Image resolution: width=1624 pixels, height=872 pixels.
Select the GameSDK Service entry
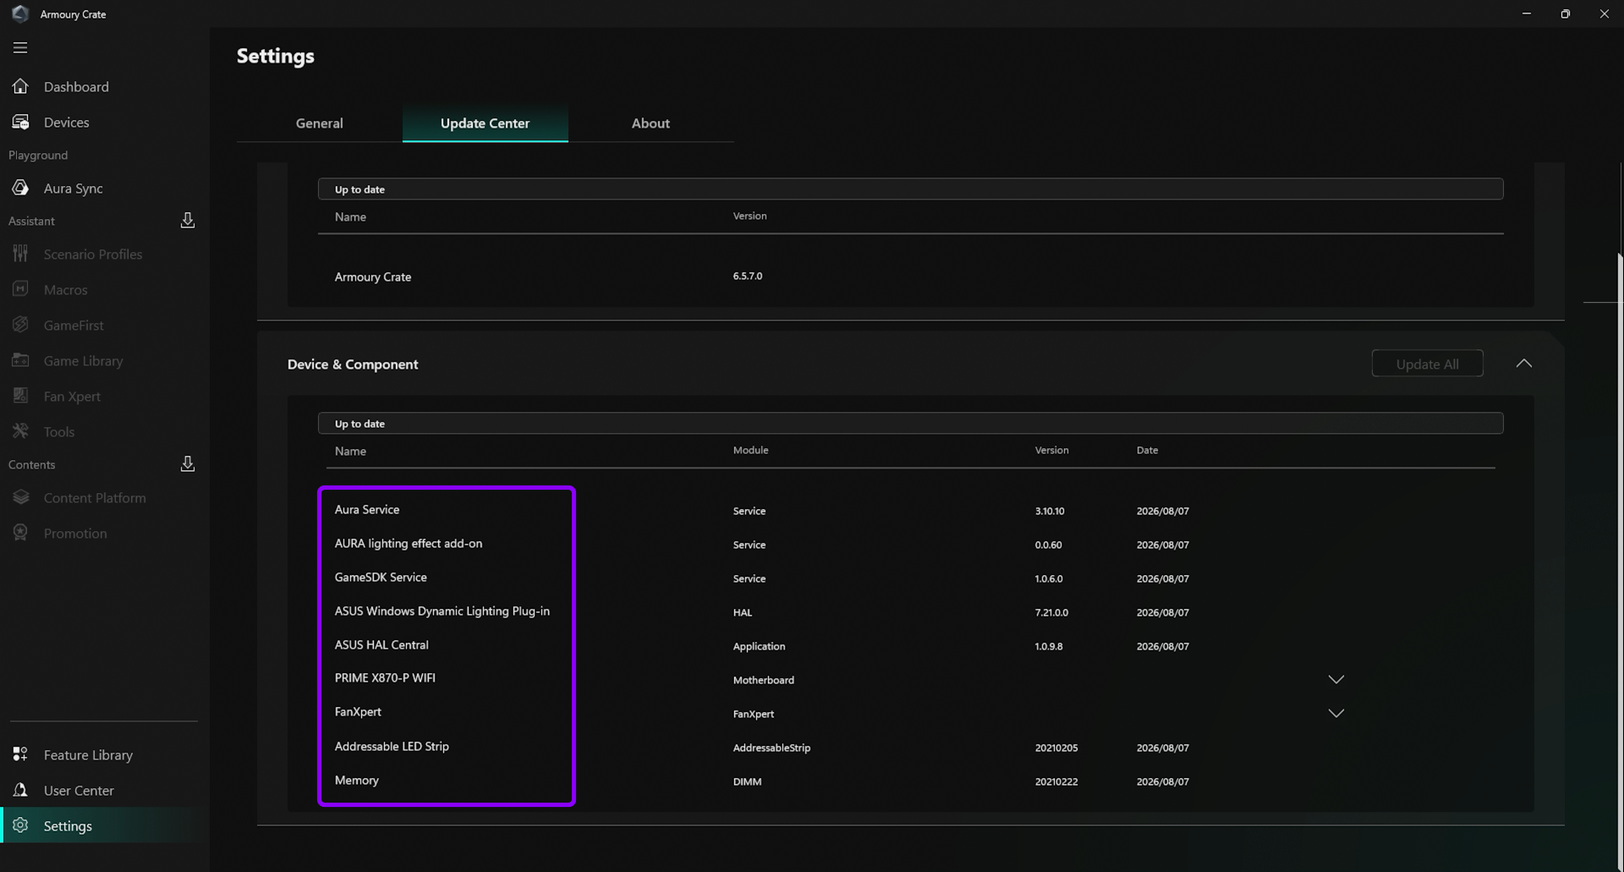tap(381, 578)
